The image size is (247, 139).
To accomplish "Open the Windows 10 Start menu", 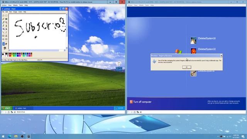I will 3,136.
